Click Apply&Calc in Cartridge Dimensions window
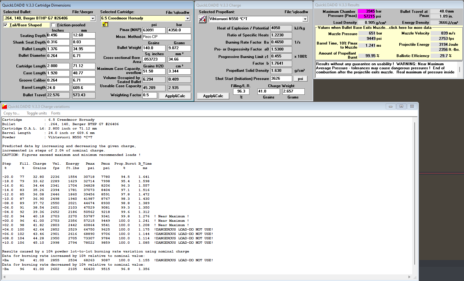Image resolution: width=464 pixels, height=281 pixels. 175,96
